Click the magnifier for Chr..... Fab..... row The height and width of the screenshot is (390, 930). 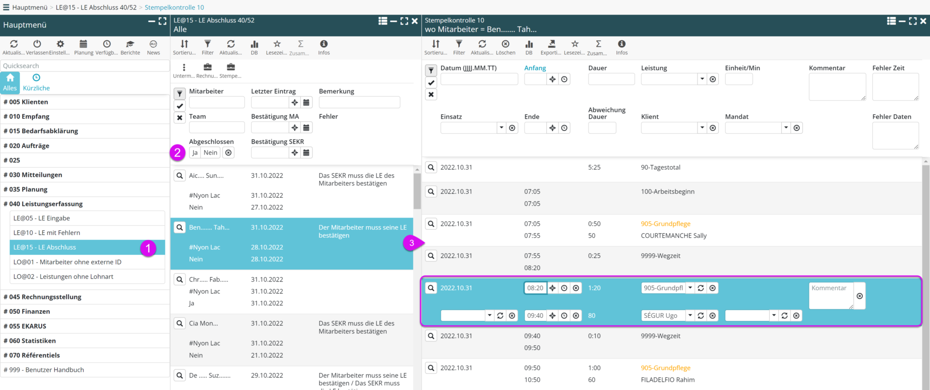[x=180, y=280]
